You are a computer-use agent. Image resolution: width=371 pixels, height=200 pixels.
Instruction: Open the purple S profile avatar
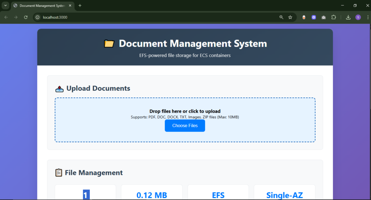(x=358, y=17)
